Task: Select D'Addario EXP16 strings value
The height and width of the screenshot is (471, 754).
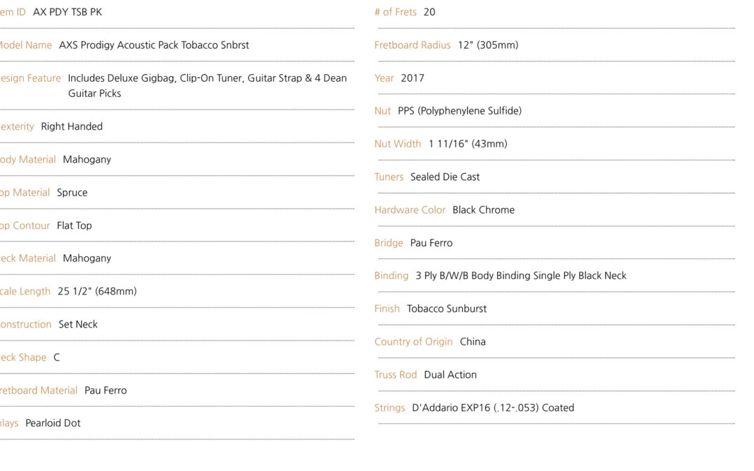Action: pos(493,408)
